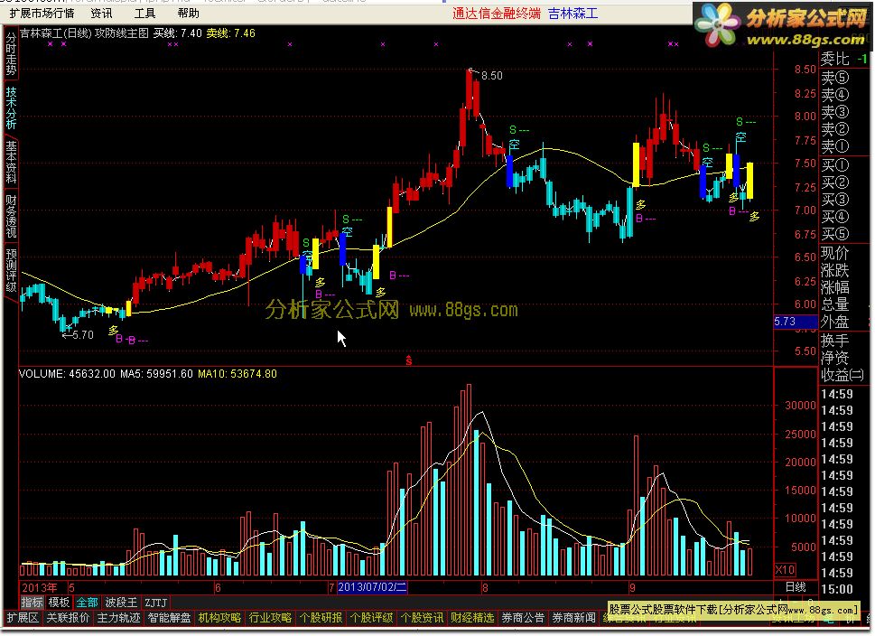Screen dimensions: 875x636
Task: Click the 委比 row in quote panel
Action: tap(844, 58)
